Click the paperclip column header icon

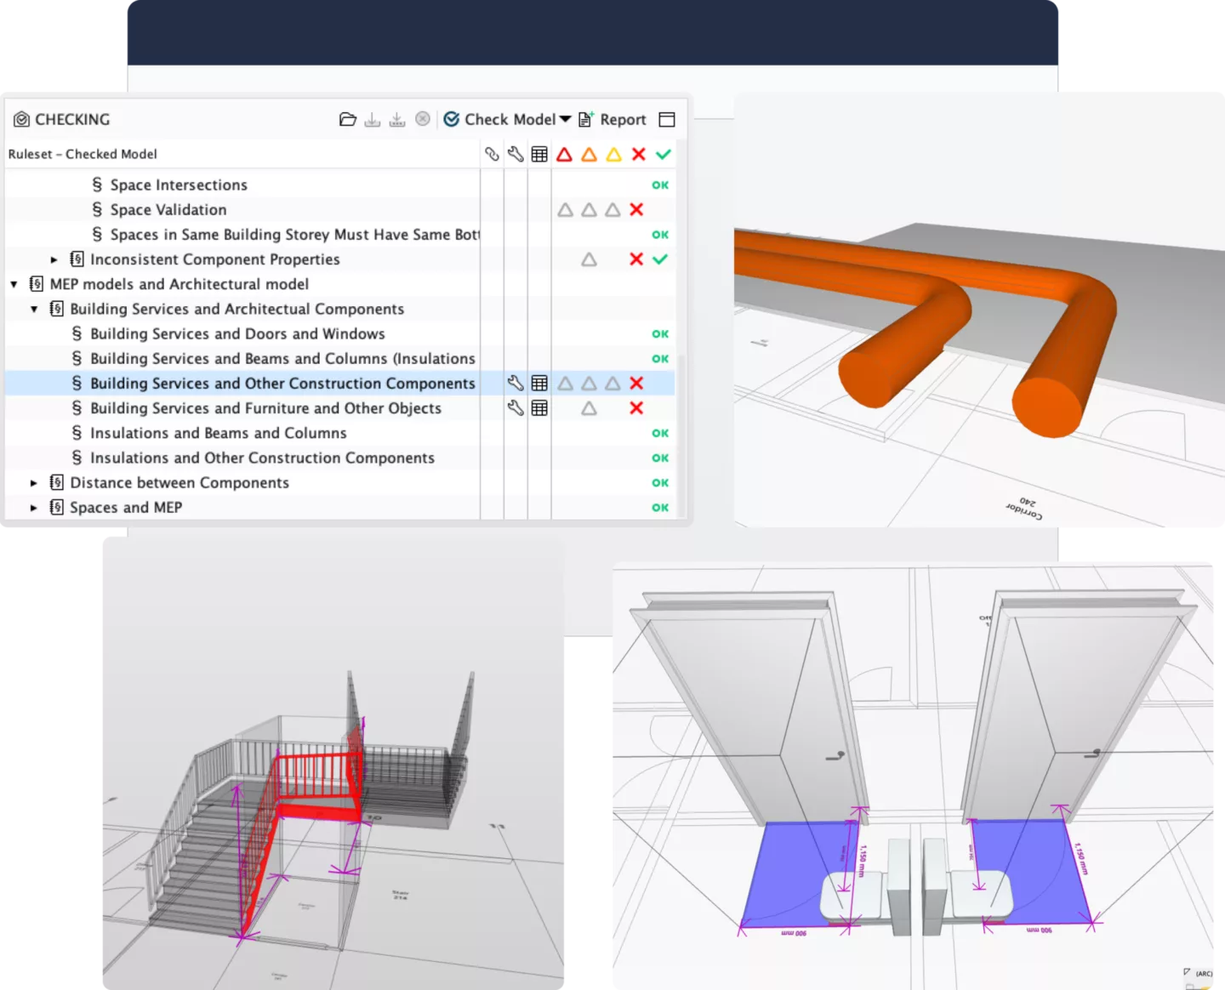[492, 154]
